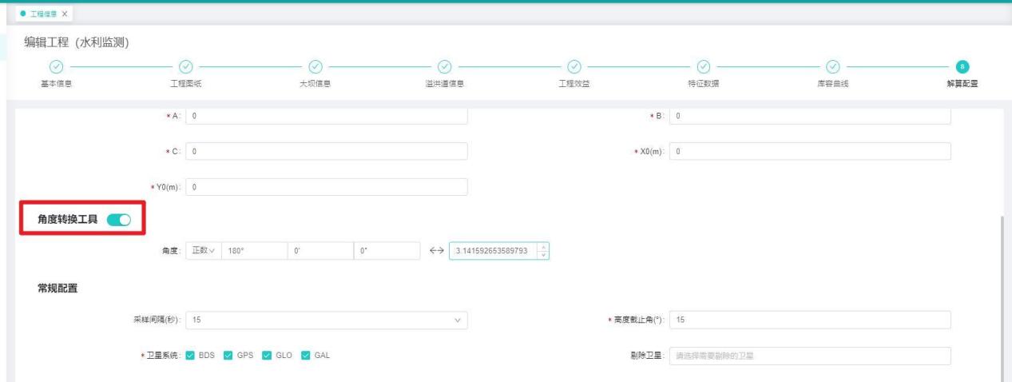Click the 高度截止角 input field

(810, 320)
